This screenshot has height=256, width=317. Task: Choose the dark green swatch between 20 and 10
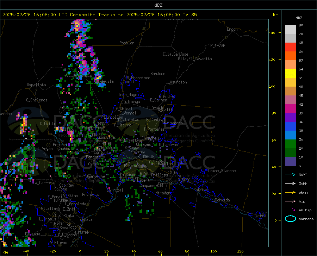pyautogui.click(x=290, y=153)
